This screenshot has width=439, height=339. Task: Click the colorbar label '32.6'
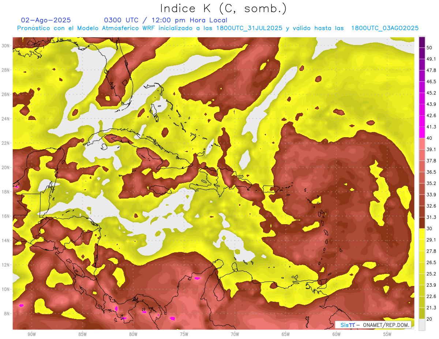[x=431, y=206]
